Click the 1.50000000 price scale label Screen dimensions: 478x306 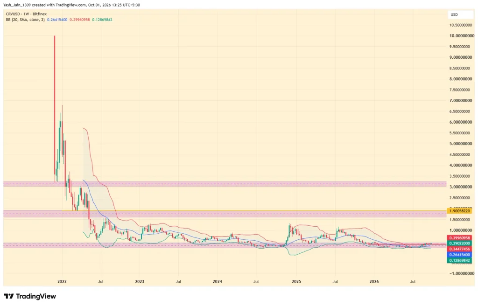[x=461, y=220]
